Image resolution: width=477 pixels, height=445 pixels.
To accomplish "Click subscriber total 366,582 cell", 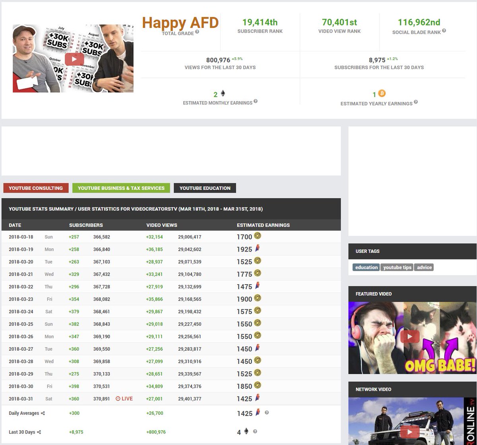I will pos(102,237).
